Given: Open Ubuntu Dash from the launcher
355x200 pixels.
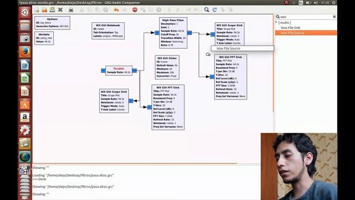Looking at the screenshot, I should [24, 12].
